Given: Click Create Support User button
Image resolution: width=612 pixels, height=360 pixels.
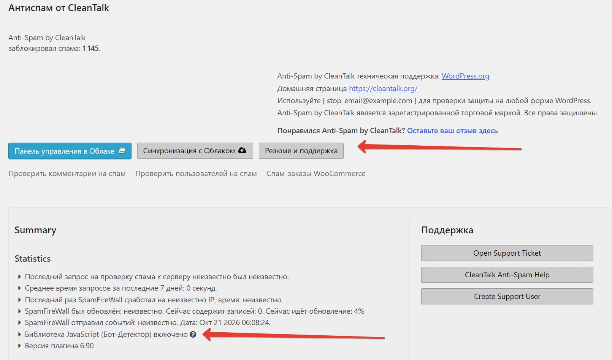Looking at the screenshot, I should [507, 296].
